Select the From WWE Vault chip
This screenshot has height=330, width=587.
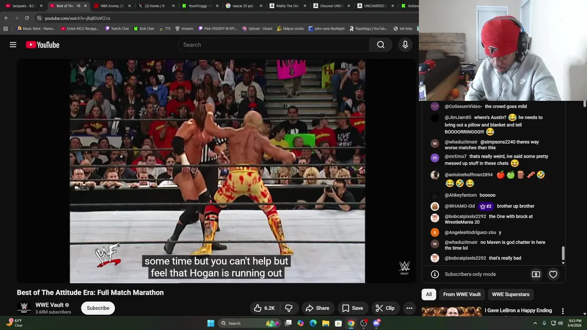462,294
